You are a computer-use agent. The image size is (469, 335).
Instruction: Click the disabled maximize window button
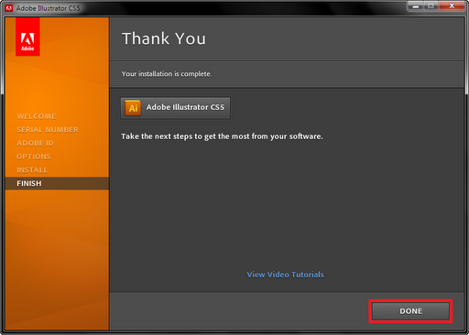[x=431, y=6]
